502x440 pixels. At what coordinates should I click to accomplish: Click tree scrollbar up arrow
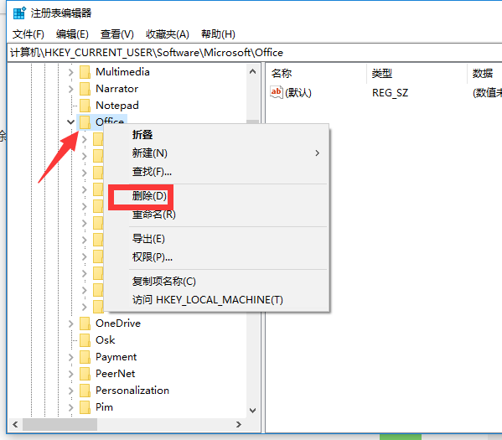pyautogui.click(x=252, y=72)
